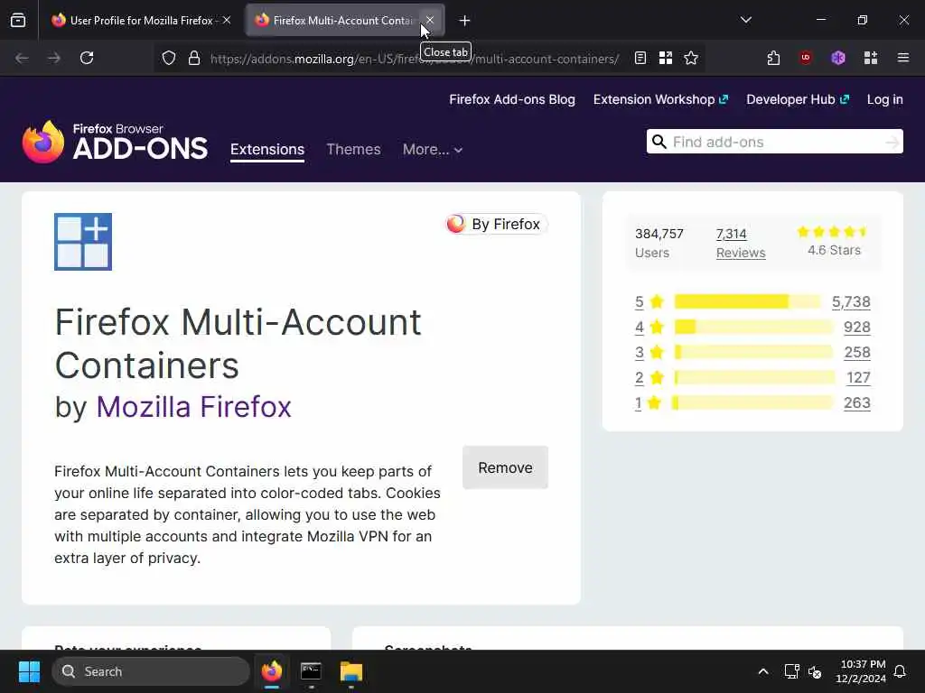Close the User Profile for Mozilla Firefox tab
The image size is (925, 693).
click(x=227, y=20)
